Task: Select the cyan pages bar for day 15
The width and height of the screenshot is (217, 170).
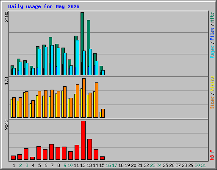Action: [x=103, y=73]
